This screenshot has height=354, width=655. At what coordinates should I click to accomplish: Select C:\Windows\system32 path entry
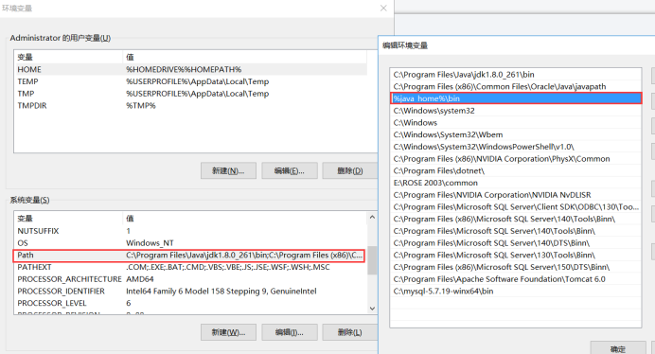click(516, 111)
